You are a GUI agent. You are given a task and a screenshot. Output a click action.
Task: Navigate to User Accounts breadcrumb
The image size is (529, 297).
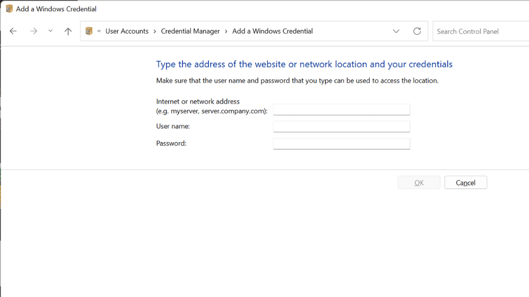click(x=127, y=31)
